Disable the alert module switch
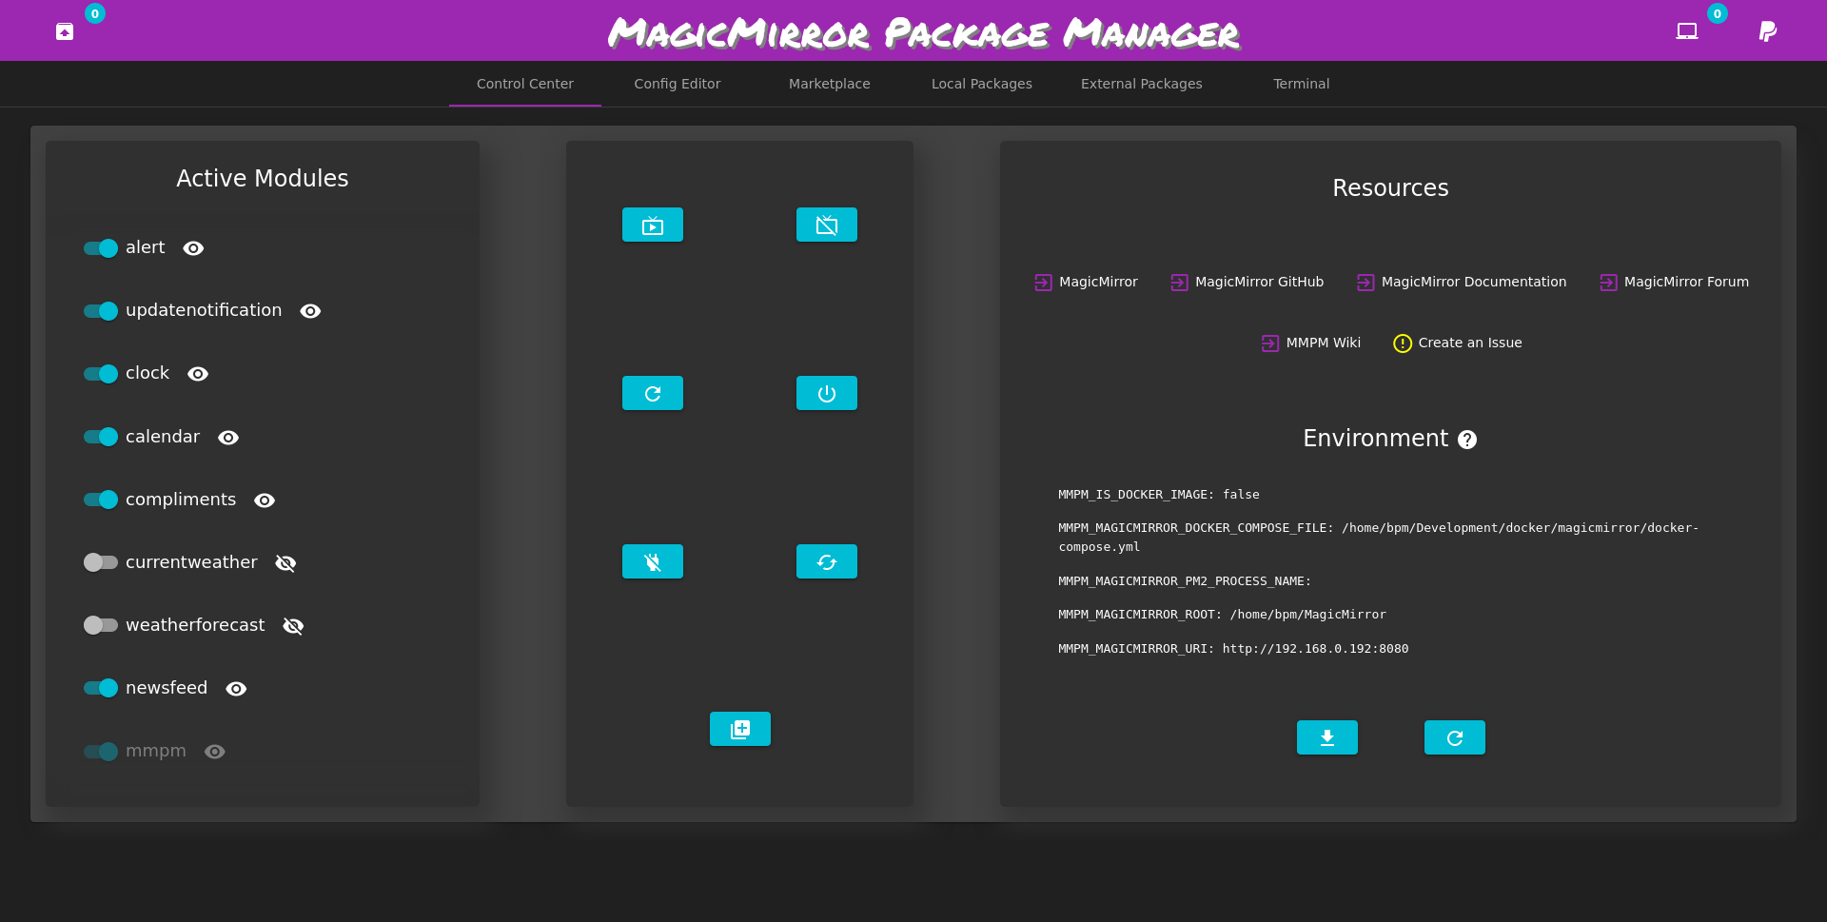 [x=101, y=248]
